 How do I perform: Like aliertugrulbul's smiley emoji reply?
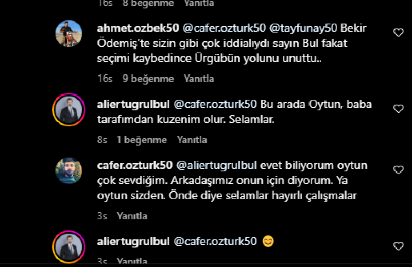point(398,246)
